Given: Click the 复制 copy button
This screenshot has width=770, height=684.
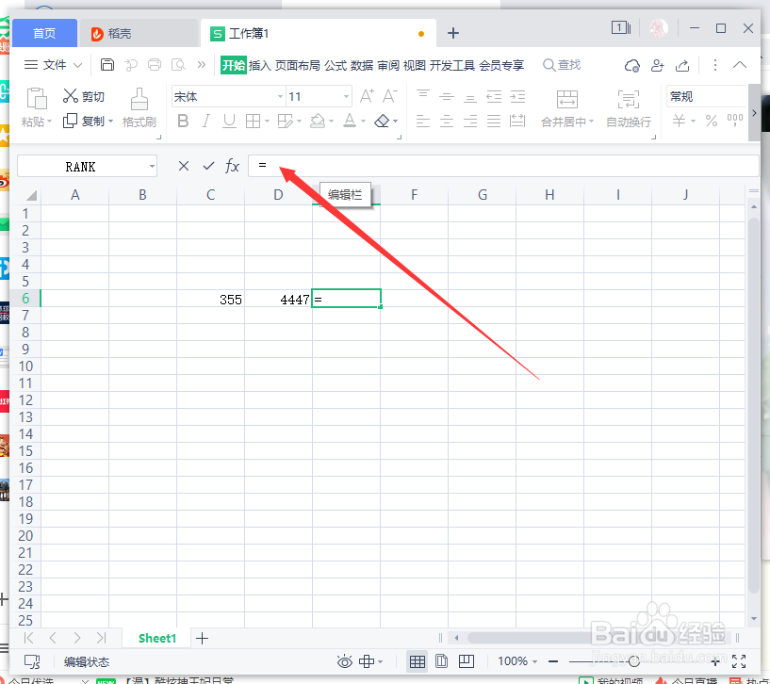Looking at the screenshot, I should coord(84,121).
